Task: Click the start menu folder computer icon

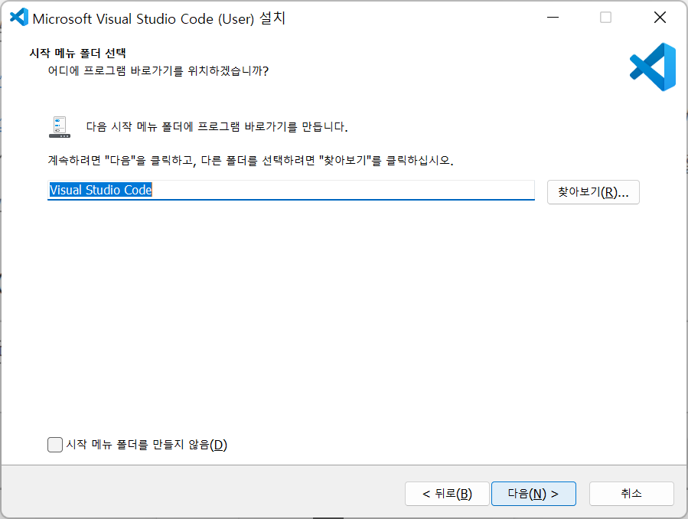Action: coord(60,127)
